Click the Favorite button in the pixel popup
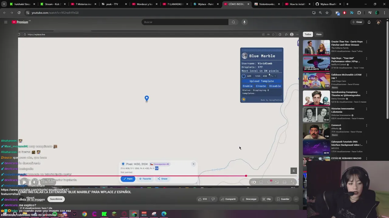 coord(145,179)
